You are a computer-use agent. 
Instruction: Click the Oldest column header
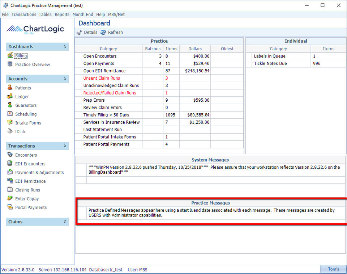tap(227, 49)
